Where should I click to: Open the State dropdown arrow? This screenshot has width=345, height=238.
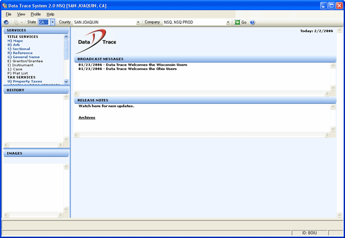click(x=53, y=22)
